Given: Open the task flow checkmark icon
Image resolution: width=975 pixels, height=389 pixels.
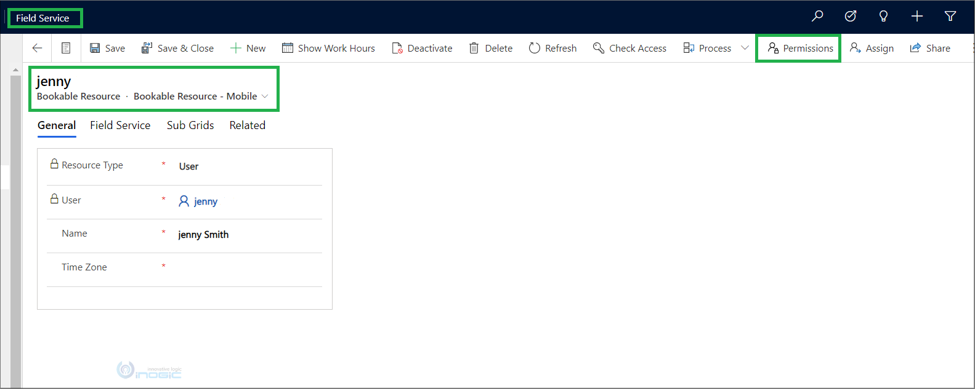Looking at the screenshot, I should click(851, 17).
